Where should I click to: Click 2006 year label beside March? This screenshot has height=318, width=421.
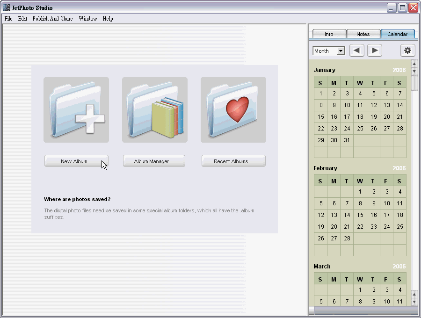399,267
